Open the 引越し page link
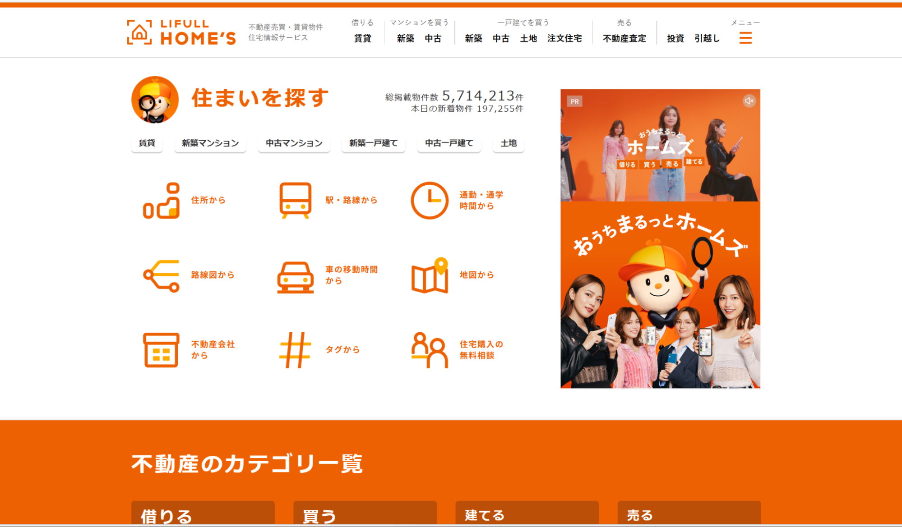The width and height of the screenshot is (902, 527). (x=707, y=39)
